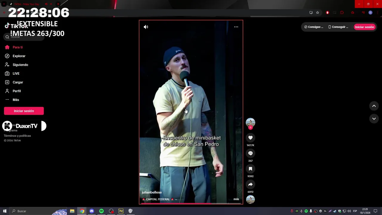The width and height of the screenshot is (382, 215).
Task: Open the creator's avatar above the like button
Action: (250, 122)
